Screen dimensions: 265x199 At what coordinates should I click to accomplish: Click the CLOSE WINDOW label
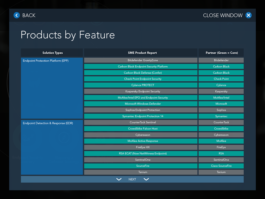click(x=223, y=15)
